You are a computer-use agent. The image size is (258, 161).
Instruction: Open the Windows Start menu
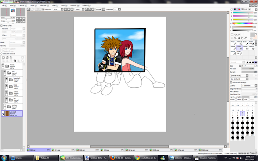(4, 158)
